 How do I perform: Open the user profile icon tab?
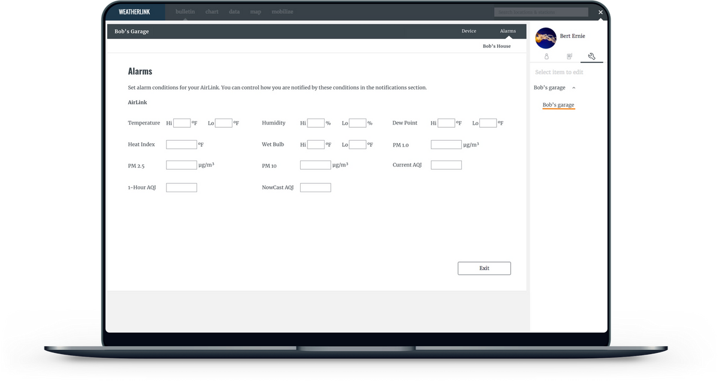[x=546, y=56]
